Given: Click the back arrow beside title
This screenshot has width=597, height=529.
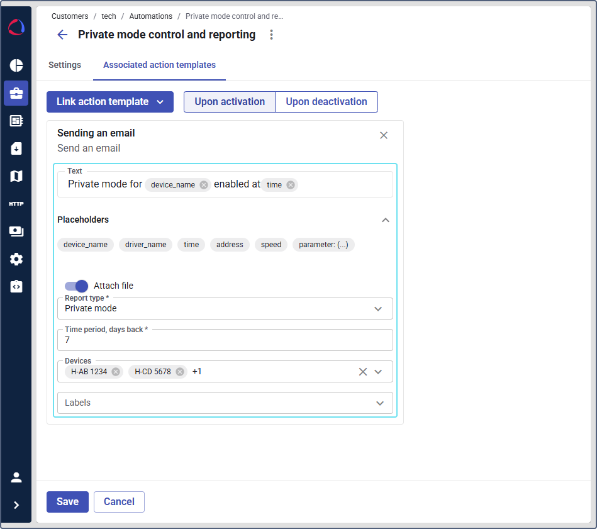Looking at the screenshot, I should click(x=62, y=35).
